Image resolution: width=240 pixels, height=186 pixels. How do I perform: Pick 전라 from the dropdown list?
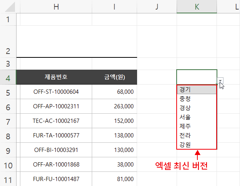click(197, 135)
